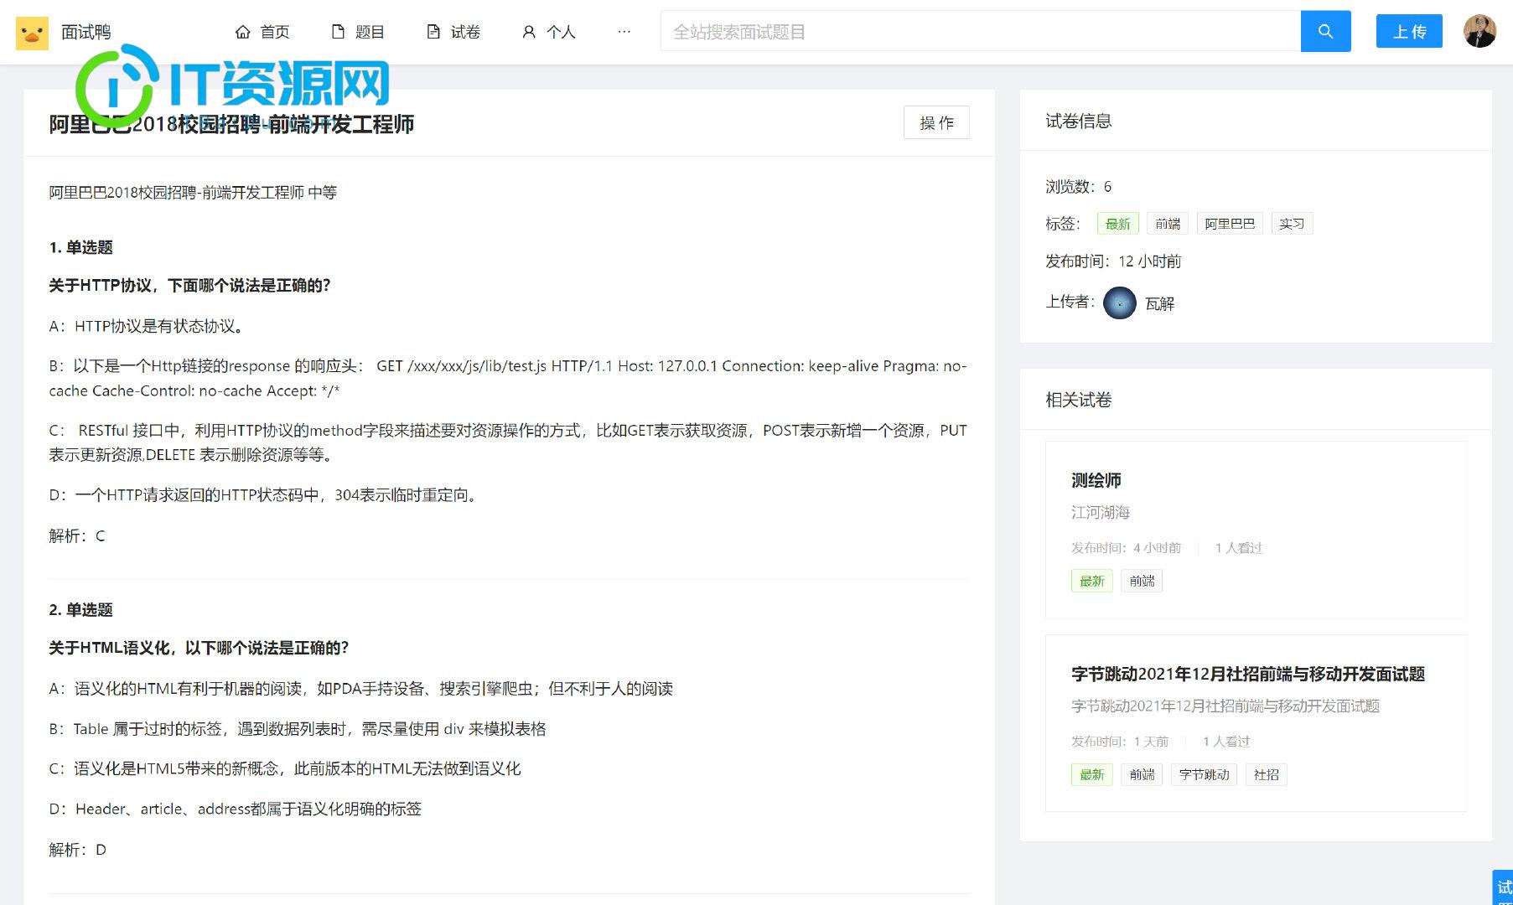Click 前端 tag on 测绘师 card
This screenshot has height=905, width=1513.
point(1142,581)
